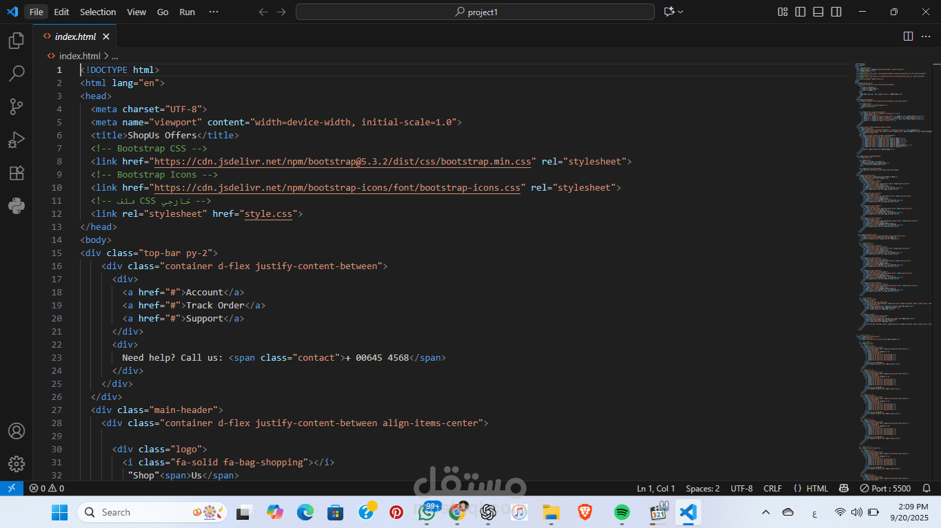Open the Copilot chat icon in title bar
941x528 pixels.
pyautogui.click(x=669, y=12)
